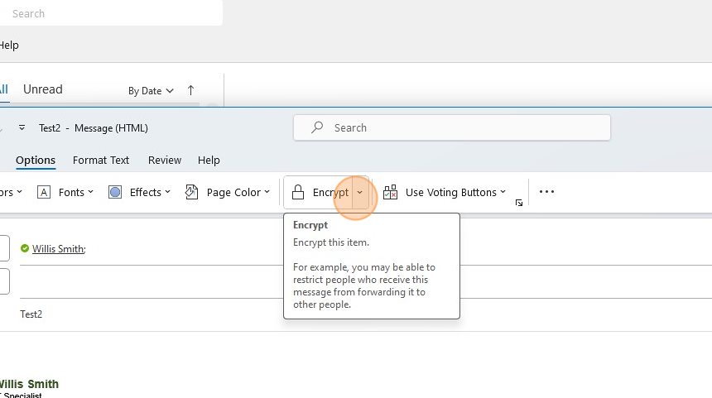The image size is (712, 398).
Task: Open the By Date sort dropdown
Action: (x=151, y=91)
